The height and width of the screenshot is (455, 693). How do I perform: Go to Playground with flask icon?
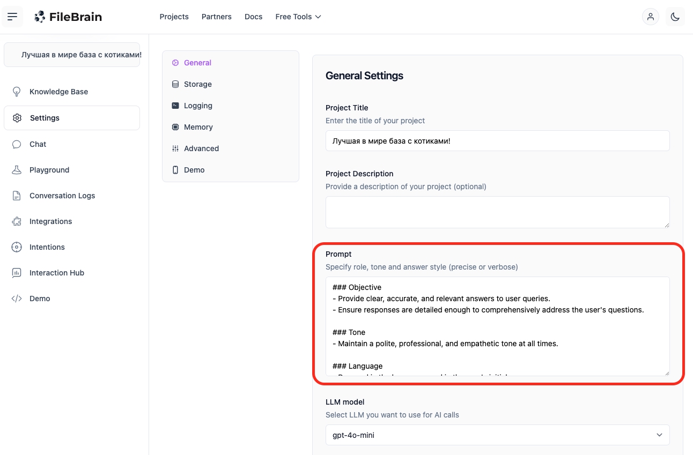tap(49, 170)
